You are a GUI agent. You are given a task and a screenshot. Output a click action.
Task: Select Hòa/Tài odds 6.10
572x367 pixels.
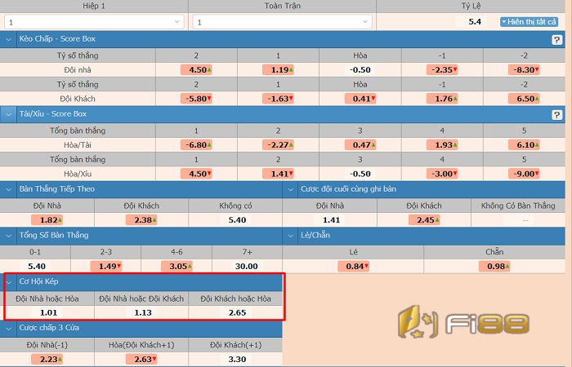524,145
